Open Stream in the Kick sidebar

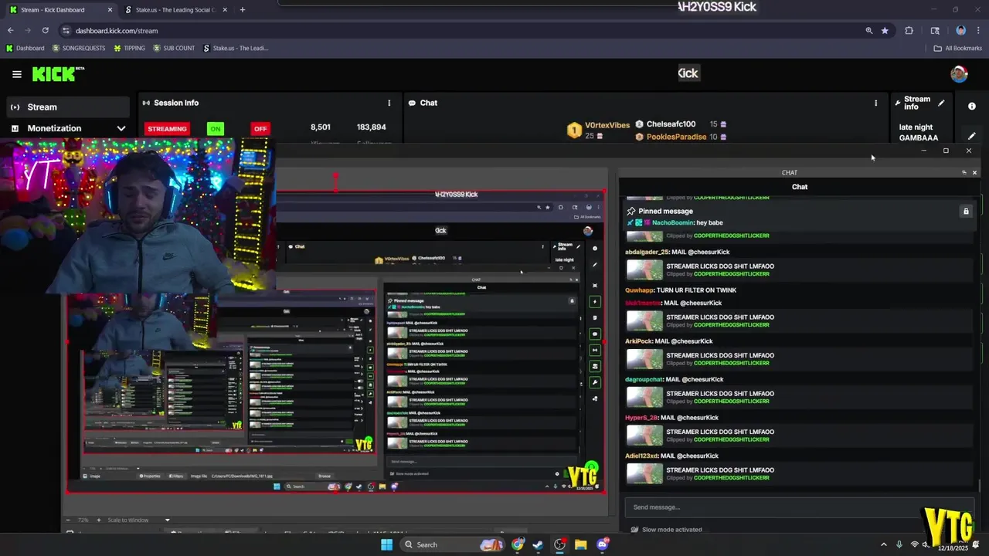67,107
